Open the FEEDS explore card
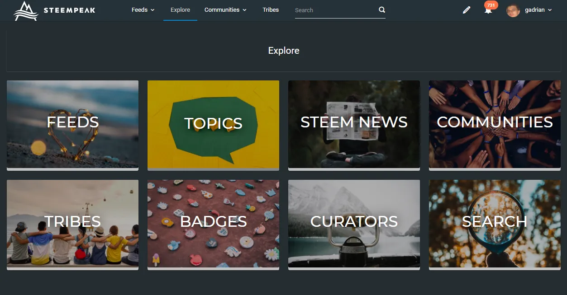 tap(72, 125)
